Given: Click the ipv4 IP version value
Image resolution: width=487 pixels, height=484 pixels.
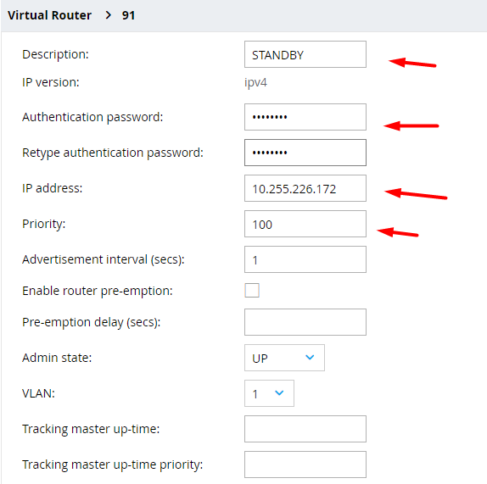Looking at the screenshot, I should click(x=255, y=83).
